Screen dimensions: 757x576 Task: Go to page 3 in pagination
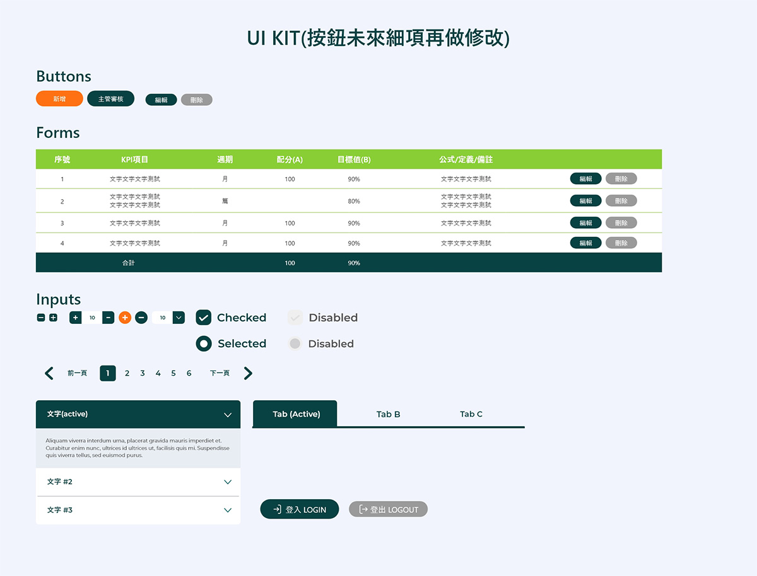coord(143,373)
